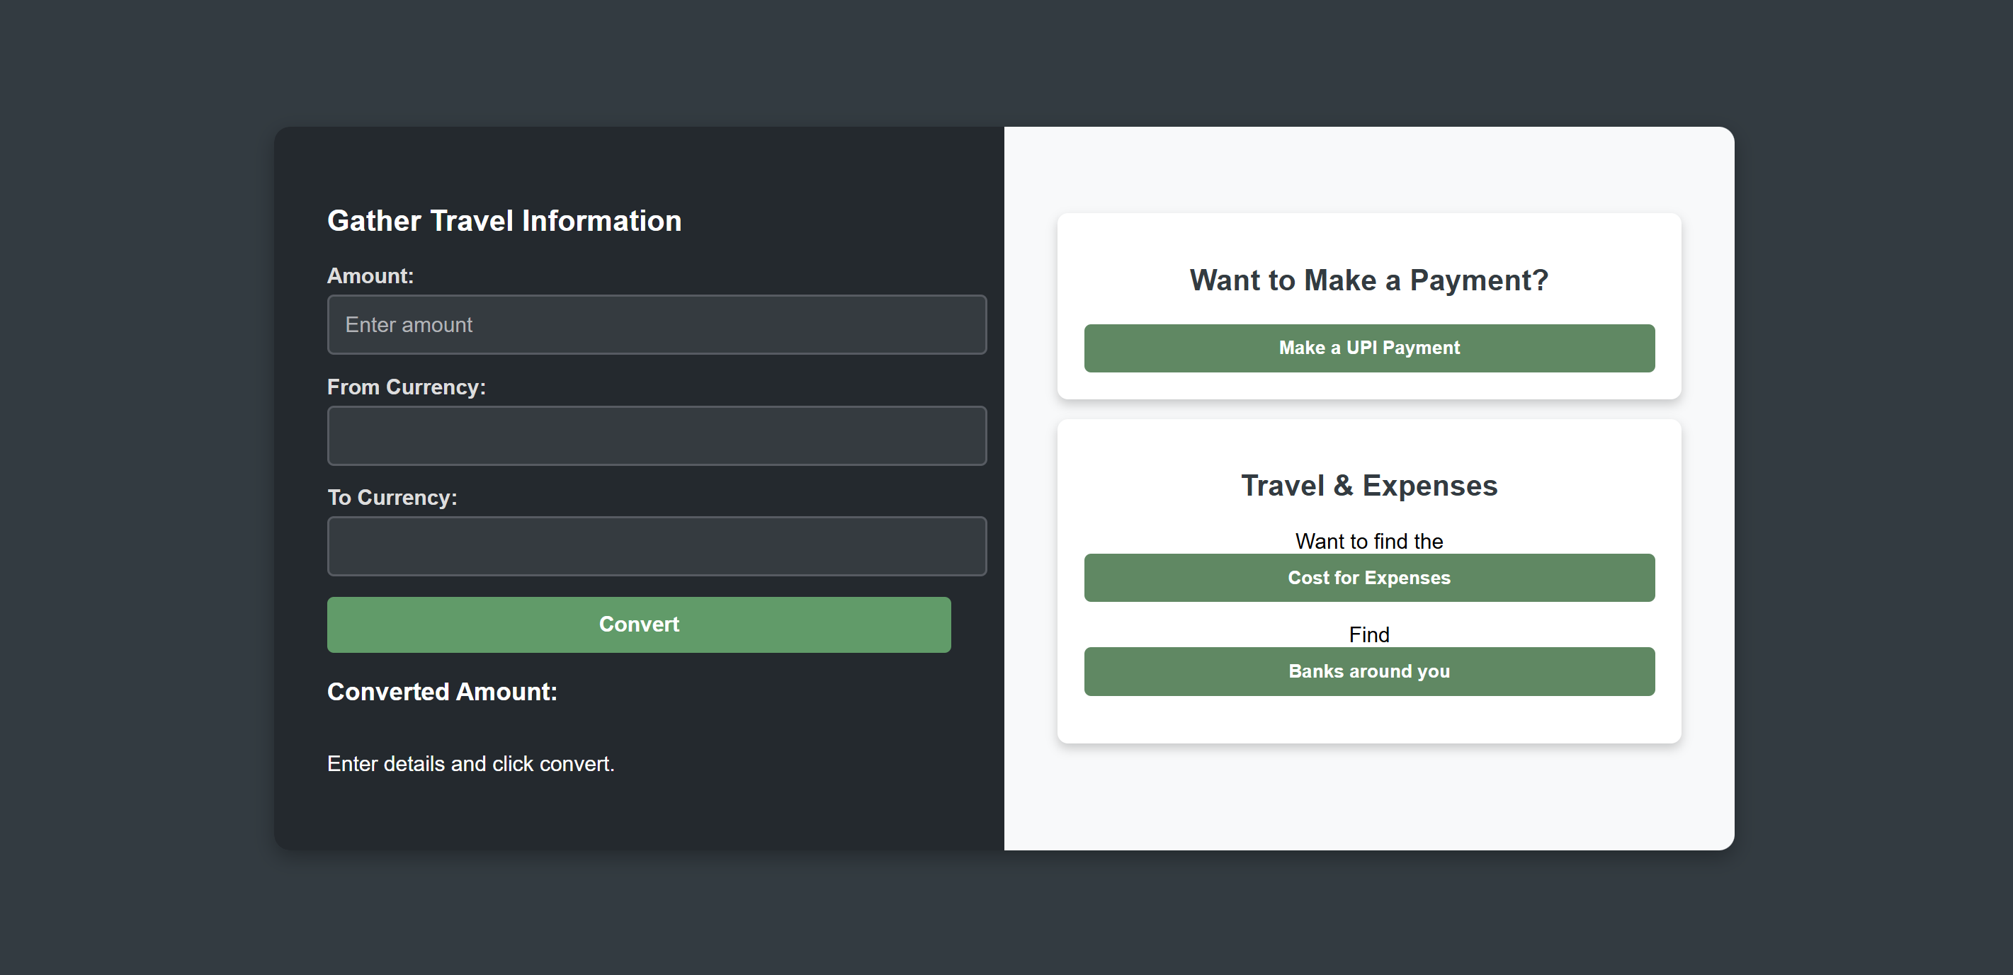Image resolution: width=2013 pixels, height=975 pixels.
Task: Focus the To Currency input box
Action: 657,546
